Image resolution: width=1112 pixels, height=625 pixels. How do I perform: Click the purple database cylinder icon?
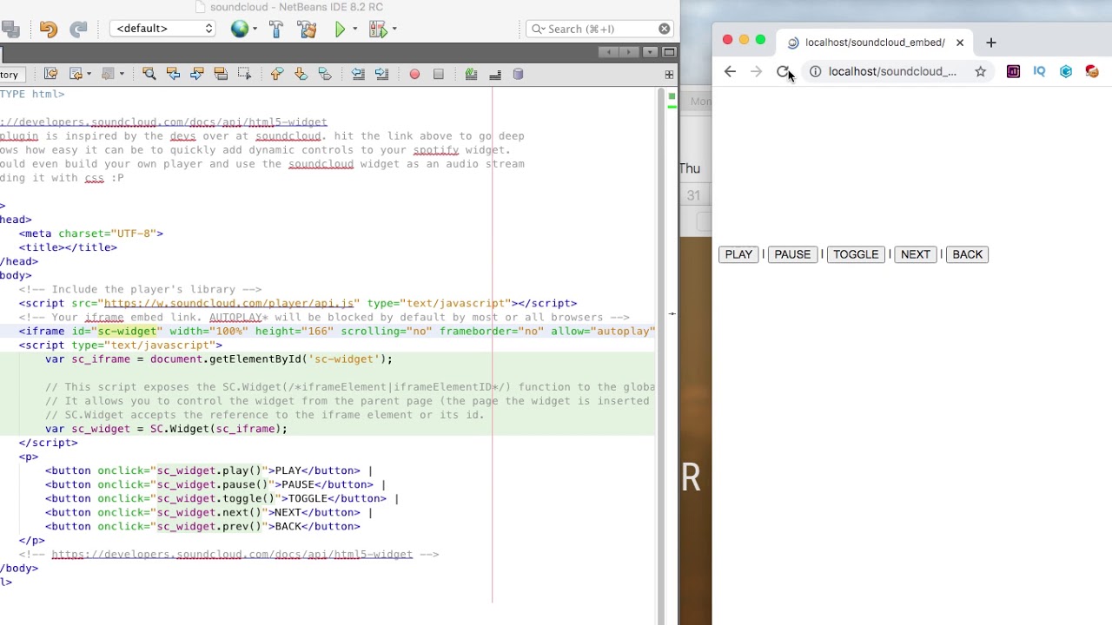519,74
